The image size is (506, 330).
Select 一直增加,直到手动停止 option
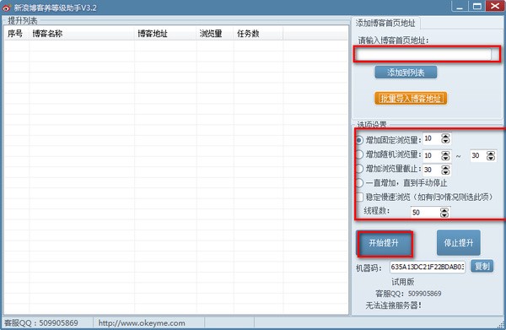coord(359,183)
